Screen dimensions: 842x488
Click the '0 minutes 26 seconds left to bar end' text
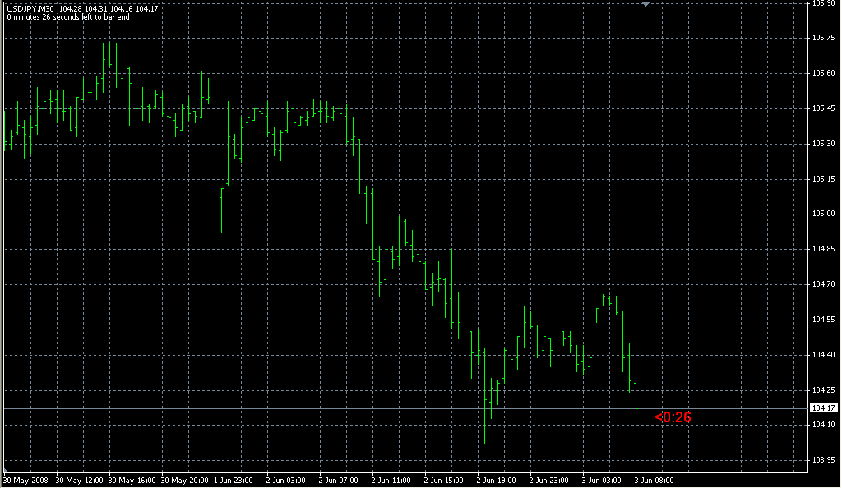point(68,17)
